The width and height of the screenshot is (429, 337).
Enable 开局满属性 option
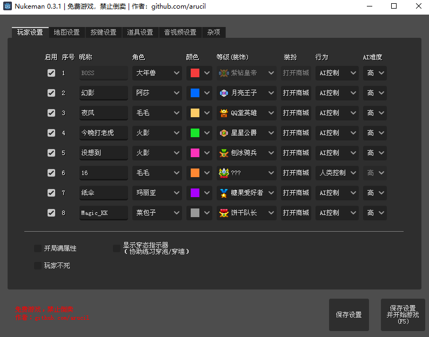[38, 248]
